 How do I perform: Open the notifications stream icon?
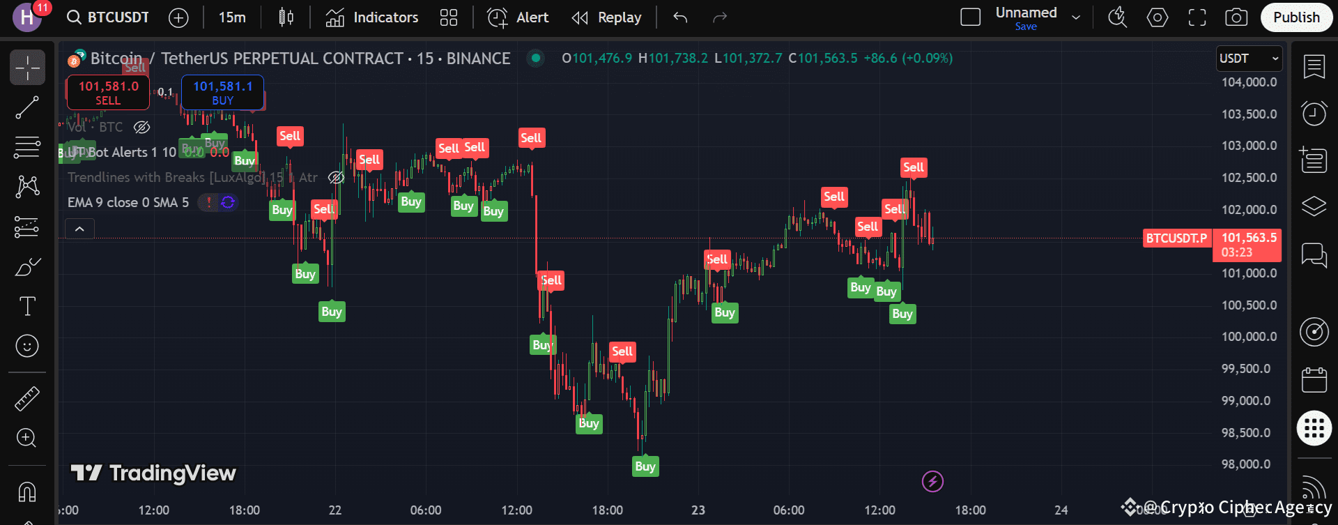click(x=1314, y=487)
